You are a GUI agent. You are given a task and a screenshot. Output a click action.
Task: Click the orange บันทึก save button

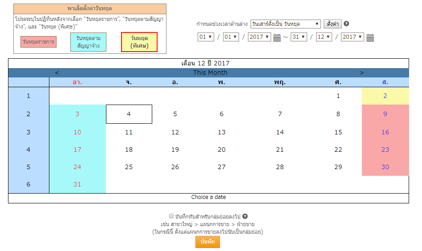click(207, 242)
